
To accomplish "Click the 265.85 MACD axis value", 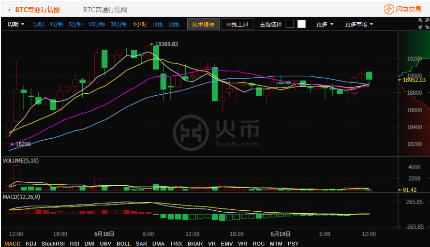I will tap(414, 202).
